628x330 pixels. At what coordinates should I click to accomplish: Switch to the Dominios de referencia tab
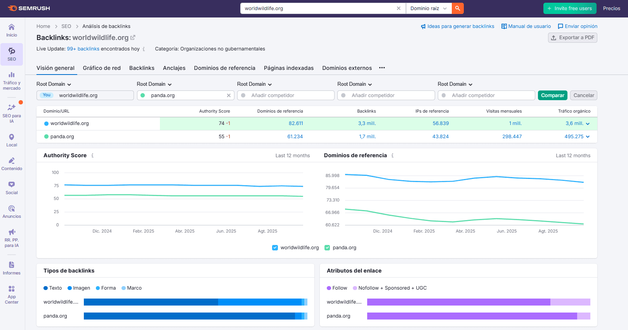point(224,68)
